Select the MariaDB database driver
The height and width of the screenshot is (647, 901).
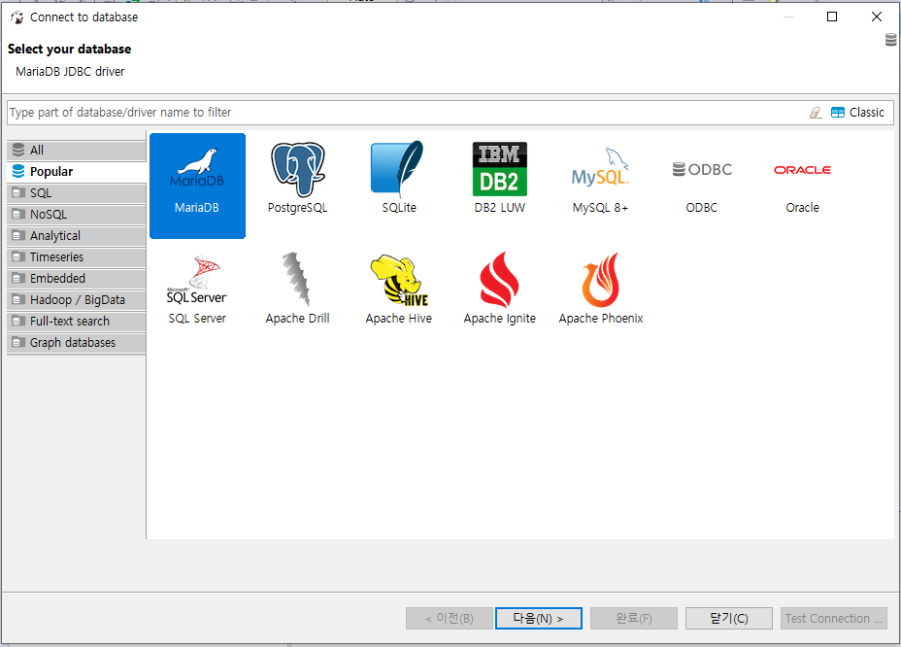[x=197, y=186]
